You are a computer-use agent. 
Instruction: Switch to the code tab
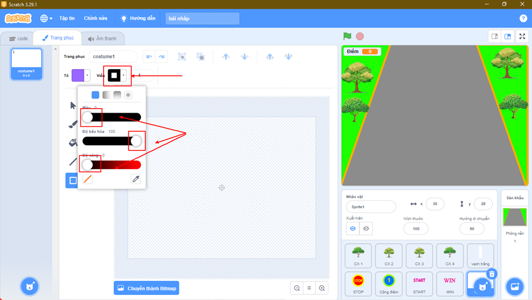pos(18,38)
